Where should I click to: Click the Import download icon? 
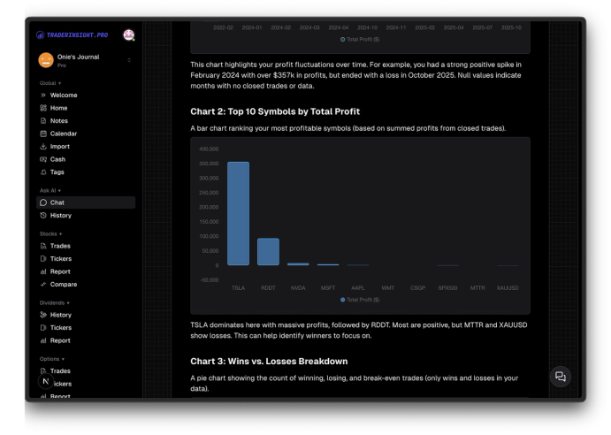(43, 147)
